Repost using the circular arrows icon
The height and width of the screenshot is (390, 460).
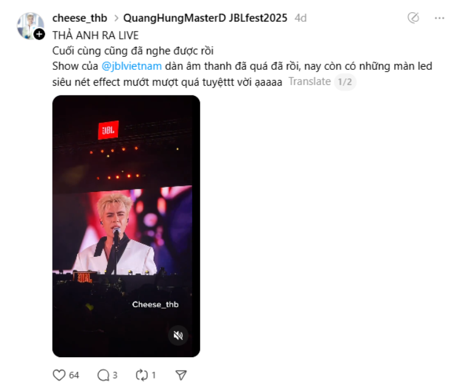coord(142,375)
